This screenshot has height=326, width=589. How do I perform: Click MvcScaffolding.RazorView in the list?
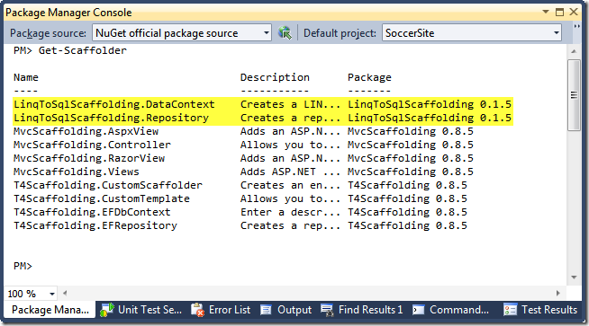click(x=89, y=158)
